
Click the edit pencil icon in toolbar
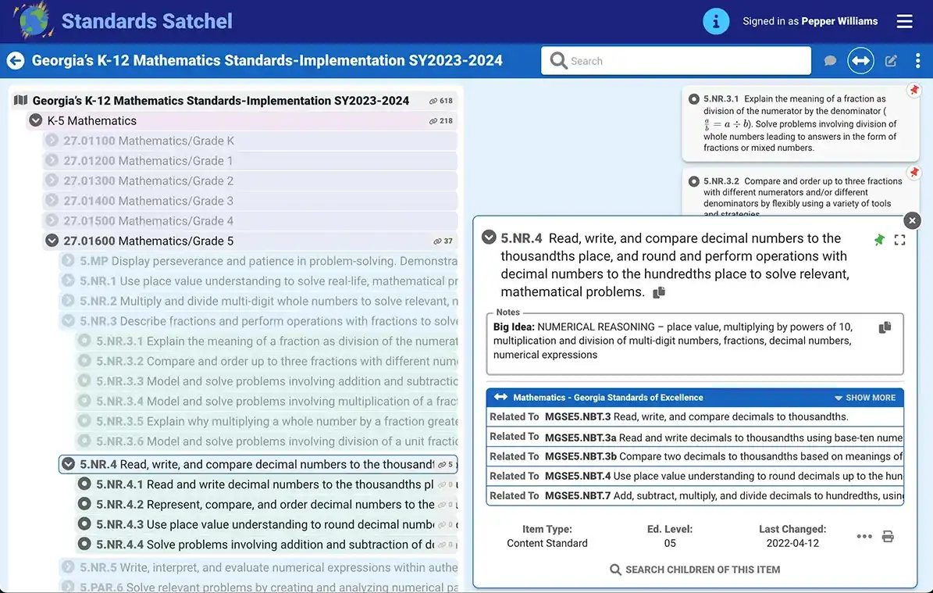click(x=891, y=61)
